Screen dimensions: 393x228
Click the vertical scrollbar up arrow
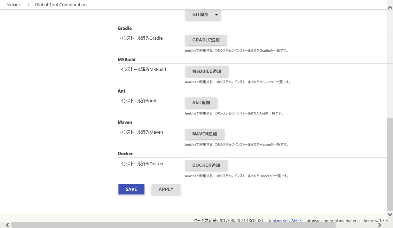[390, 8]
